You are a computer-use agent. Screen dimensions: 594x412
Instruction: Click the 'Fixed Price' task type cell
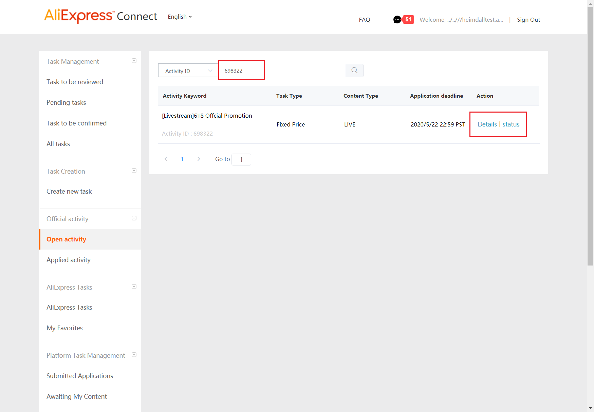[291, 124]
